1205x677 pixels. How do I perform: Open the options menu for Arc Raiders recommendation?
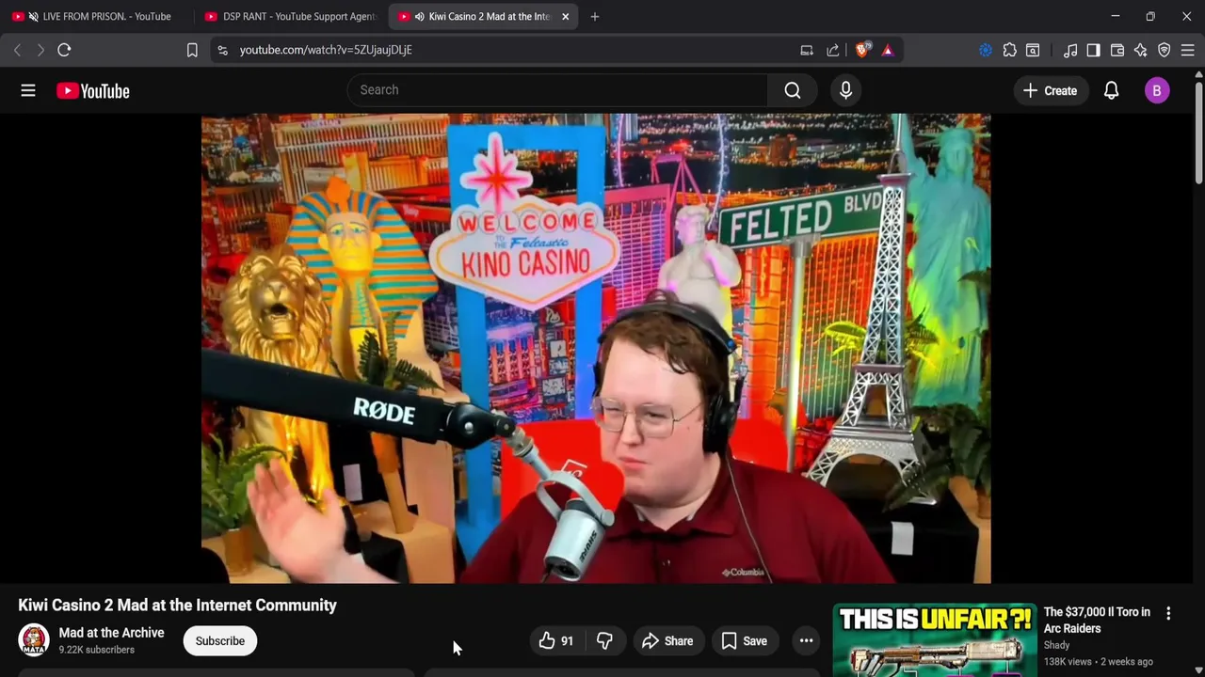point(1168,613)
